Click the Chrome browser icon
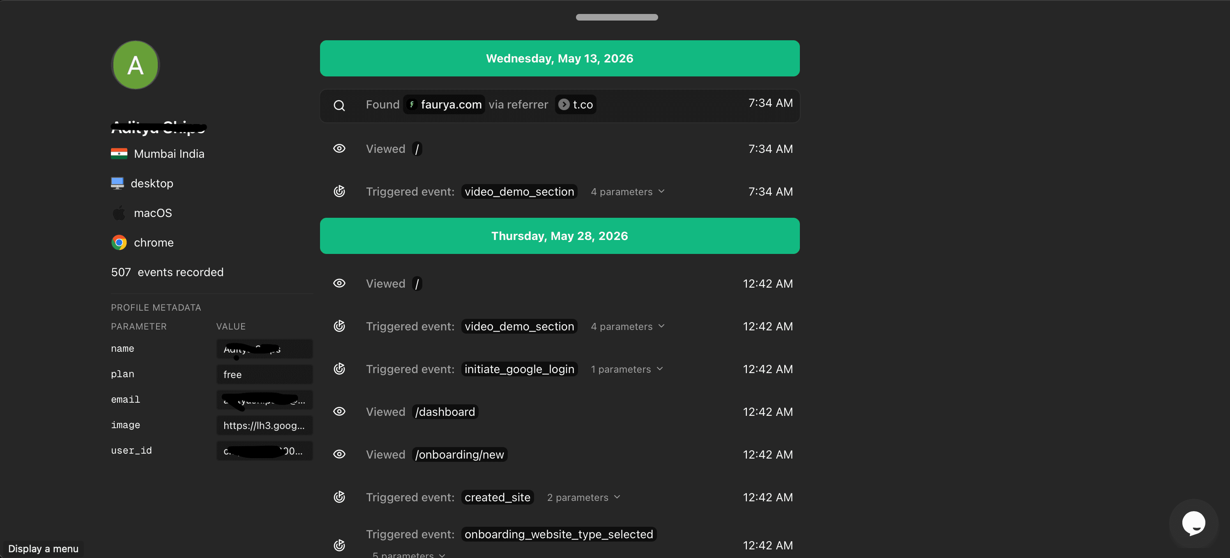The height and width of the screenshot is (558, 1230). 119,243
